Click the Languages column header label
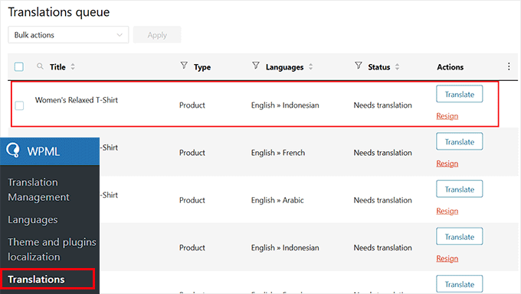This screenshot has height=294, width=521. click(x=284, y=67)
